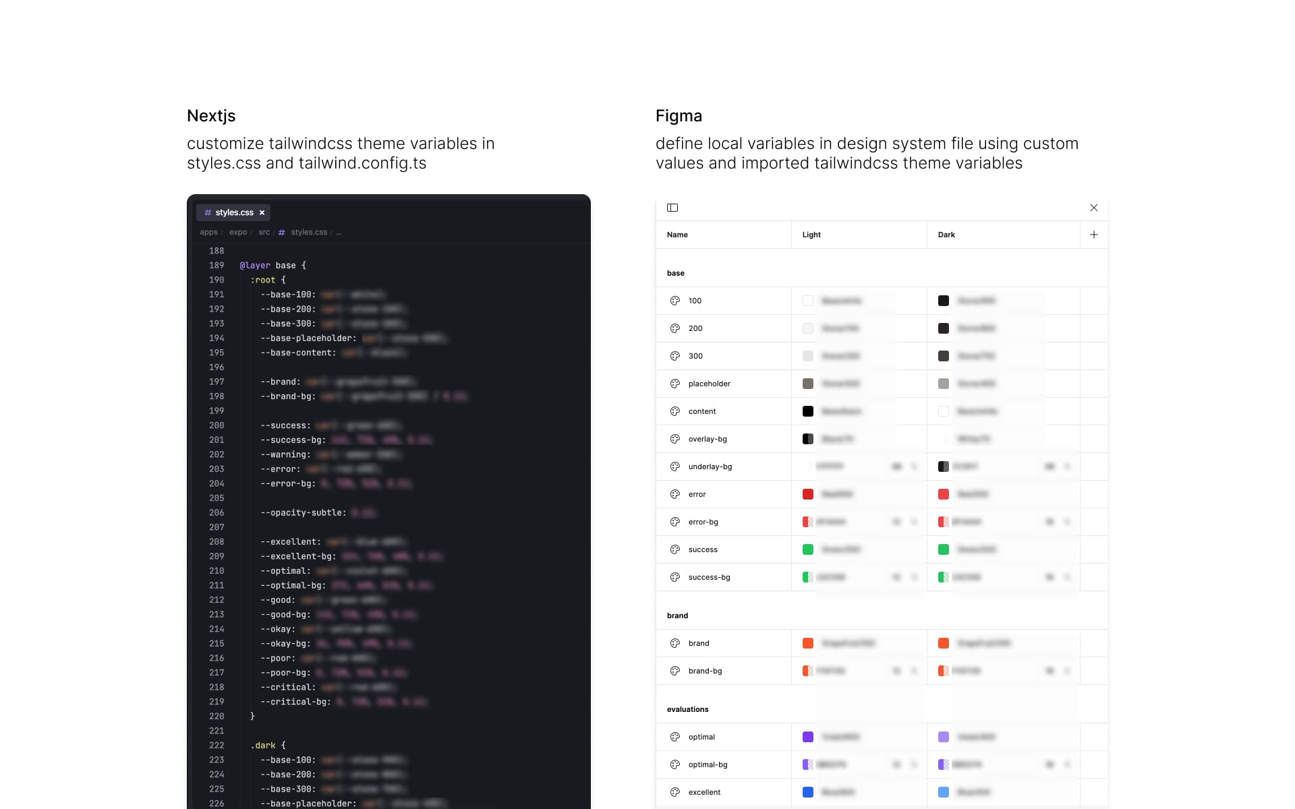Click the src folder in breadcrumb path
This screenshot has width=1295, height=809.
click(x=264, y=232)
